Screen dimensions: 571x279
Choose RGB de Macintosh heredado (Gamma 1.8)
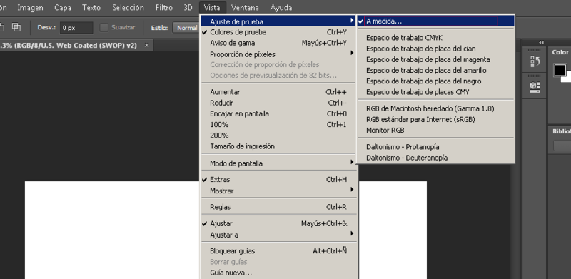(x=436, y=108)
